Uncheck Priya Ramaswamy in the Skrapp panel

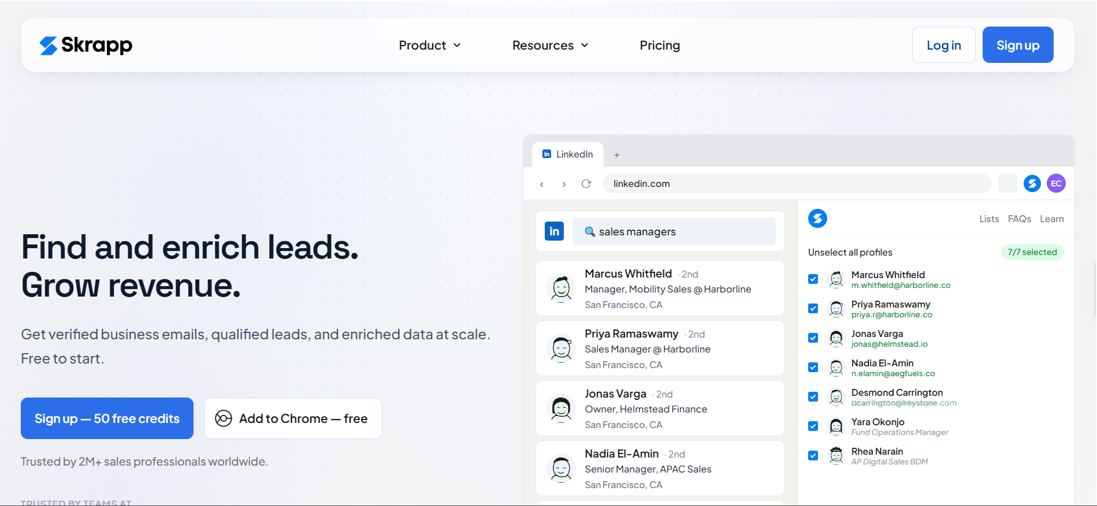813,309
